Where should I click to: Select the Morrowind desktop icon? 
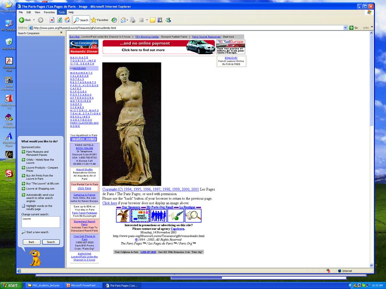pyautogui.click(x=9, y=157)
